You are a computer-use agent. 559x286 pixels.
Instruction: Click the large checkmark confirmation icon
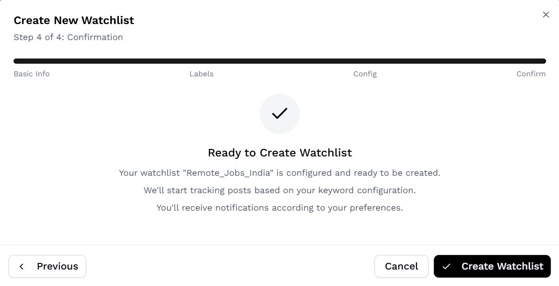pyautogui.click(x=280, y=114)
